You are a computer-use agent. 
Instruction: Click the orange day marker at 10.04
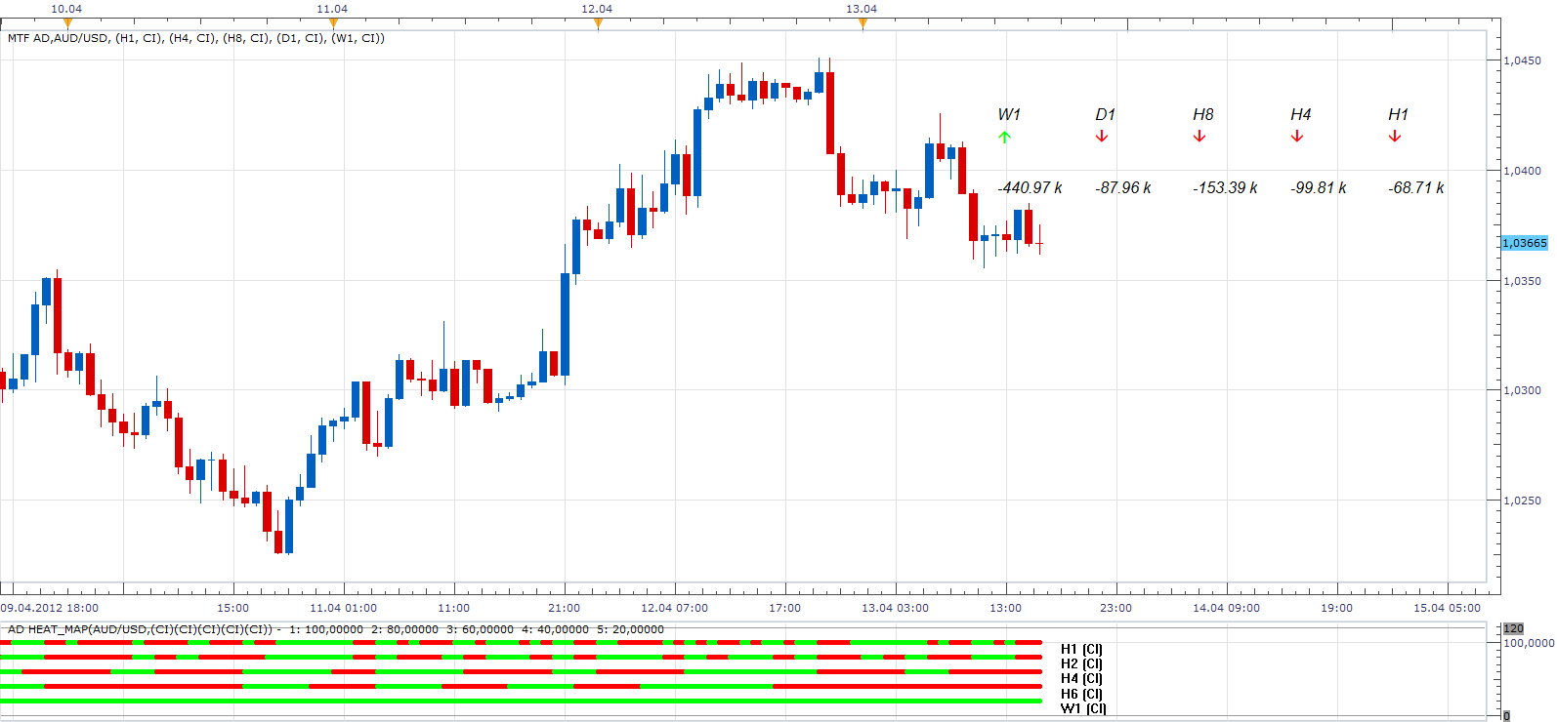(x=67, y=23)
